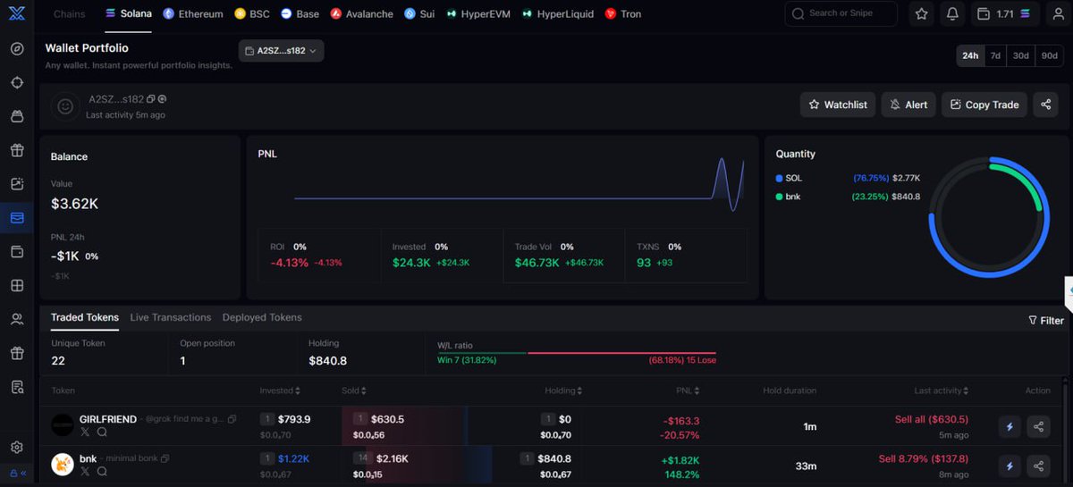The image size is (1073, 487).
Task: Click the search icon under bnk token
Action: tap(102, 471)
